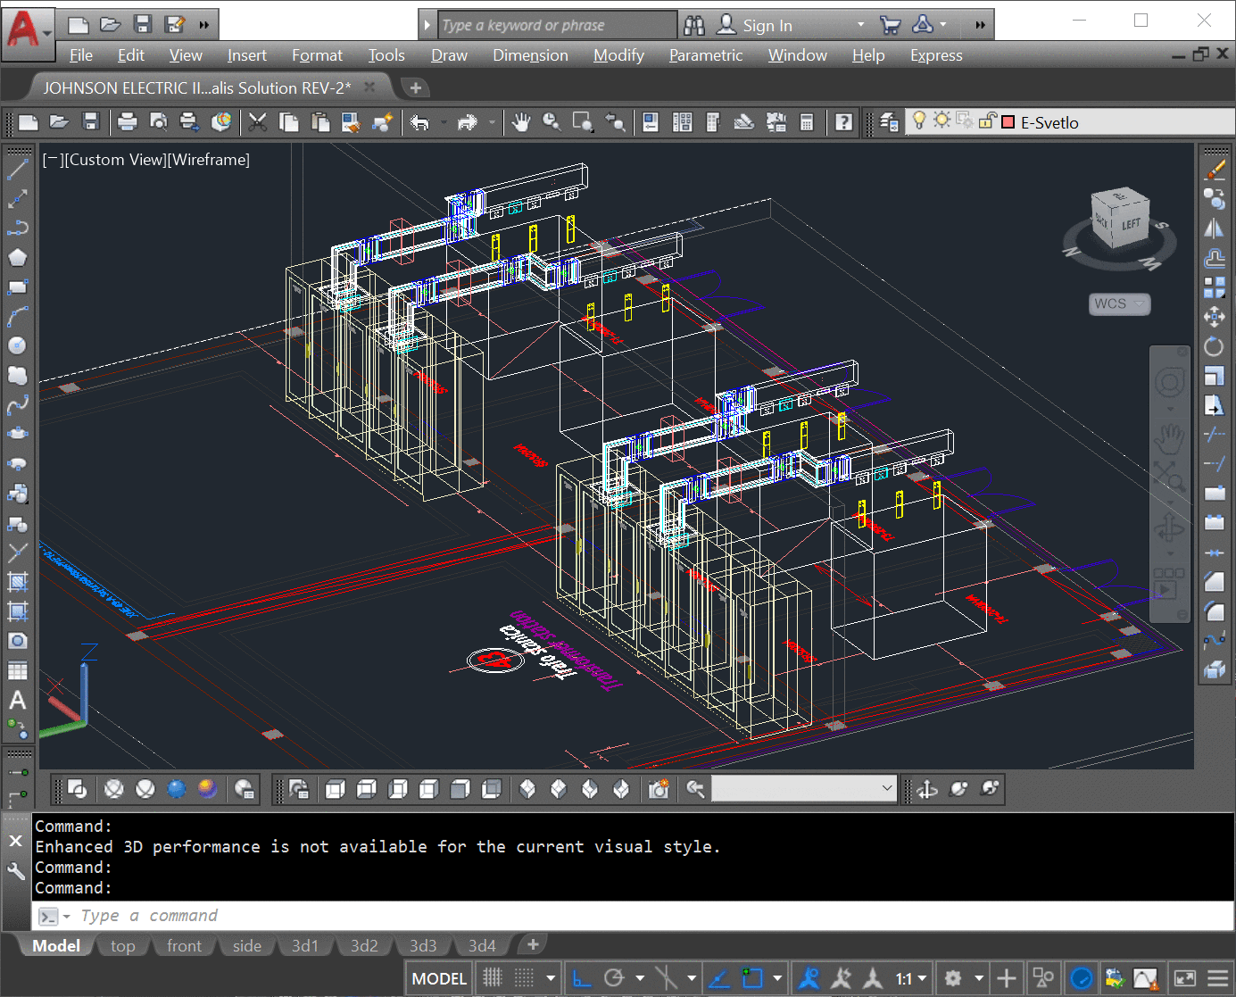Open the QuickCalc calculator icon
1236x997 pixels.
click(807, 122)
